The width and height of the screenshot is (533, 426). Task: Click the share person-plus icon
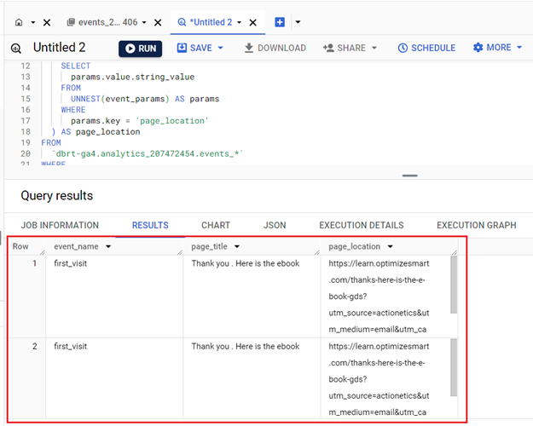[328, 48]
